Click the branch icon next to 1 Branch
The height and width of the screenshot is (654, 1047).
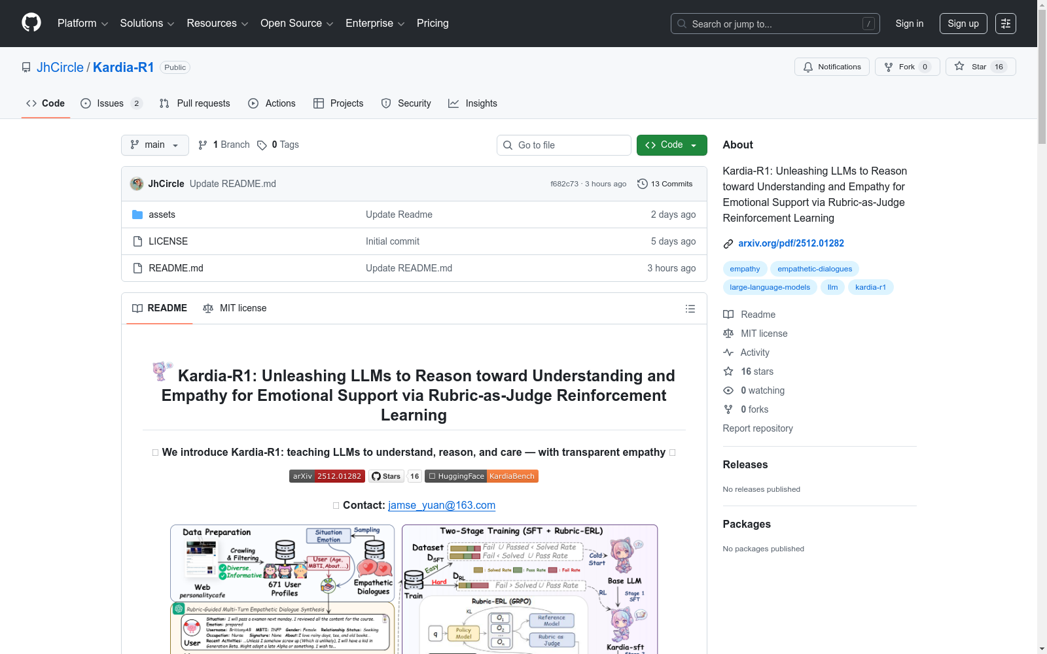(x=203, y=145)
